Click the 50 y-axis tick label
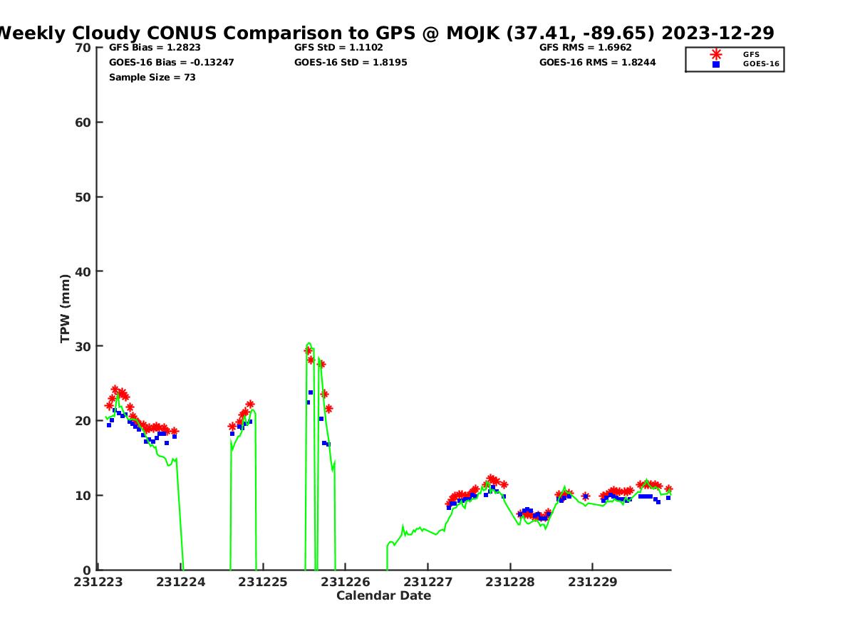The image size is (855, 641). point(83,197)
